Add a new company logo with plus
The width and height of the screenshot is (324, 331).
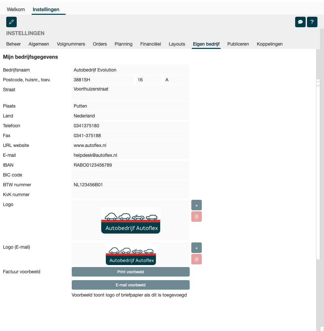pyautogui.click(x=197, y=205)
